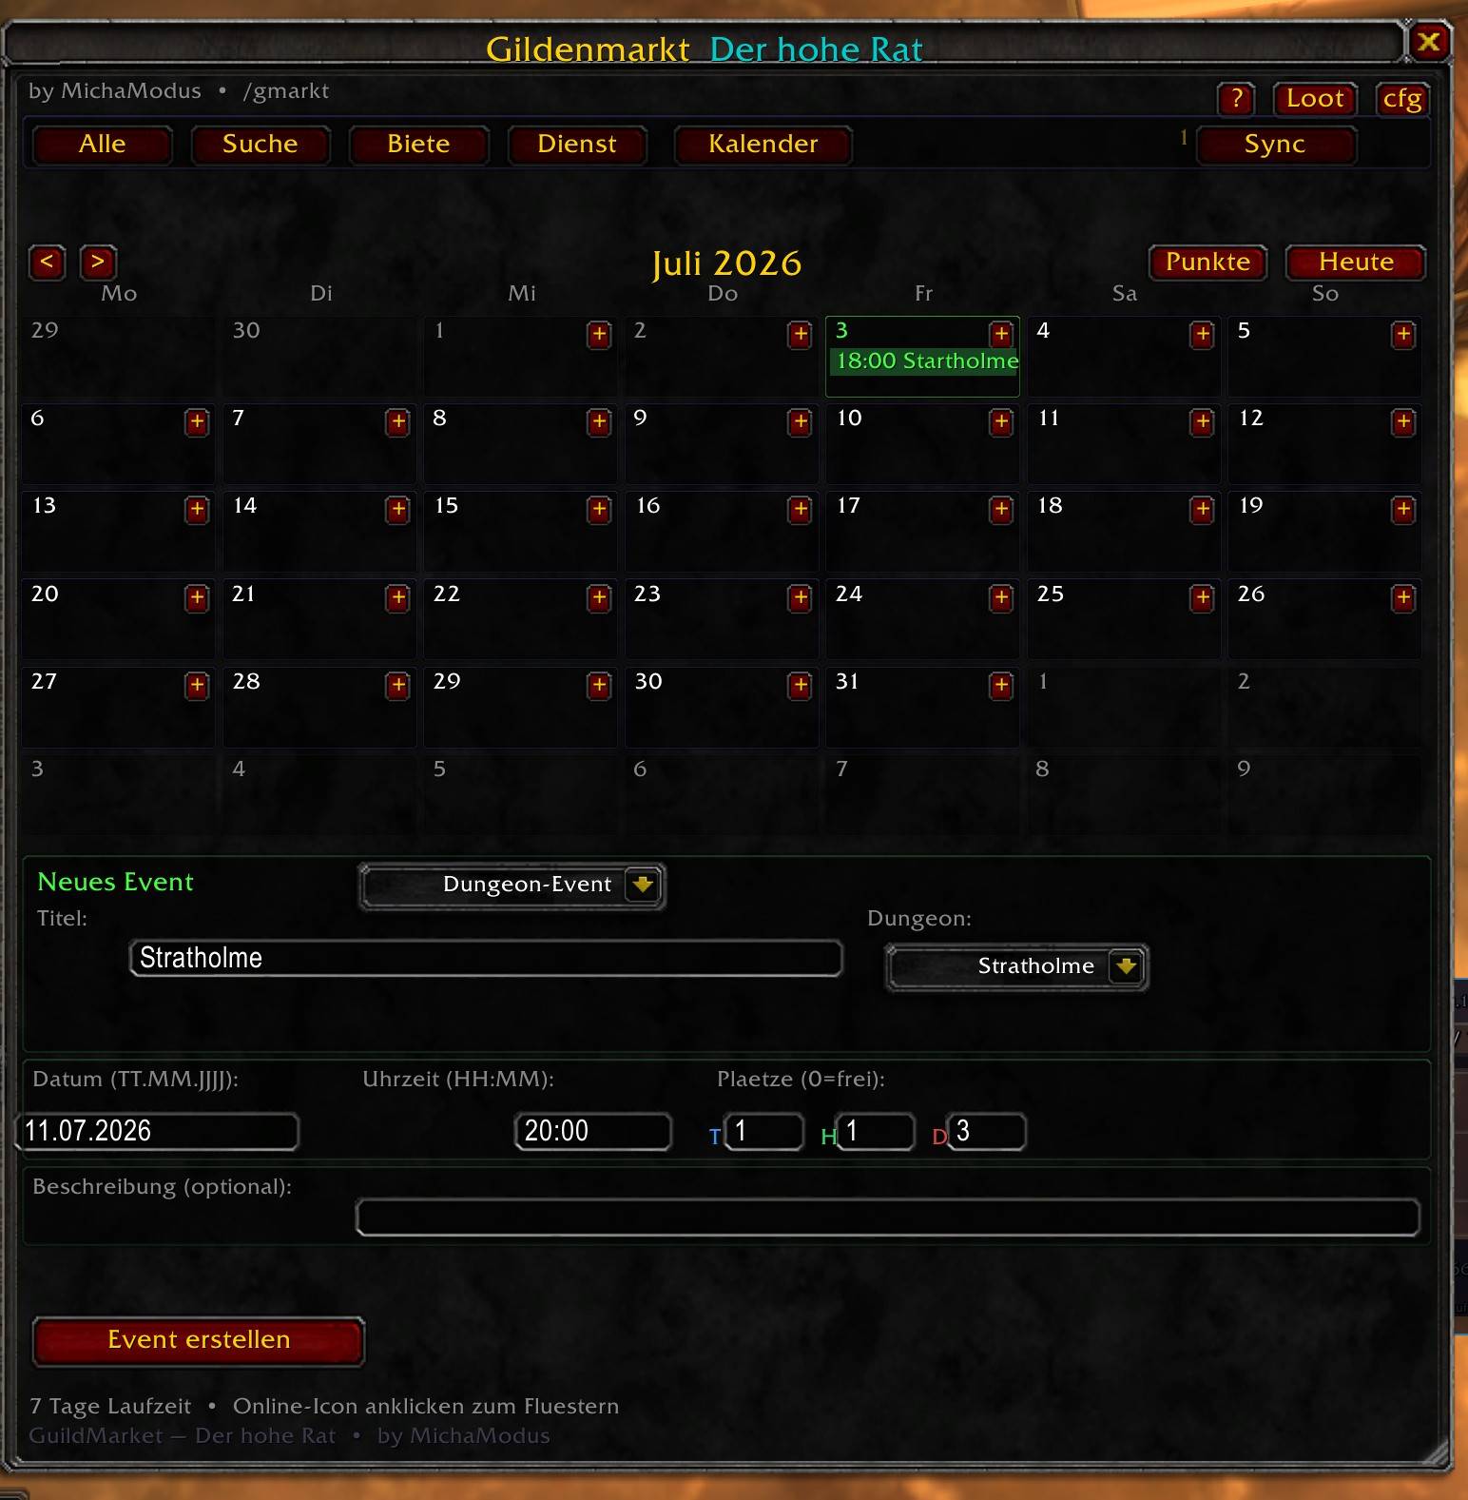Switch to the Biete tab
This screenshot has height=1500, width=1468.
[419, 145]
